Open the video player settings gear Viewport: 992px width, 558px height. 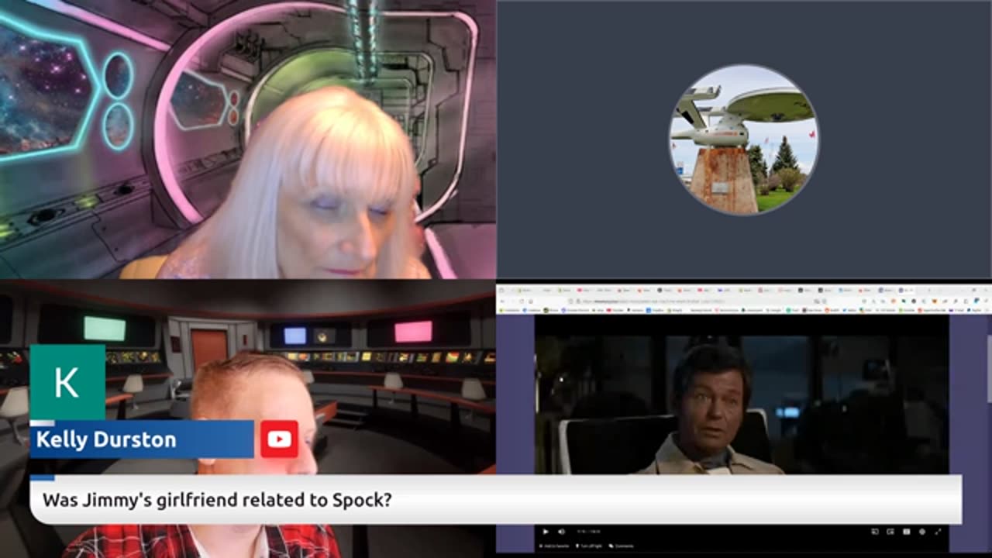pos(922,532)
